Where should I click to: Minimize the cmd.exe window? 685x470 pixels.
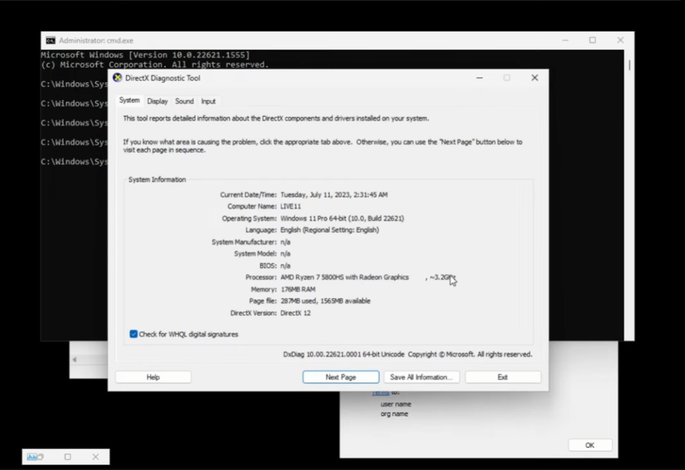[x=566, y=40]
